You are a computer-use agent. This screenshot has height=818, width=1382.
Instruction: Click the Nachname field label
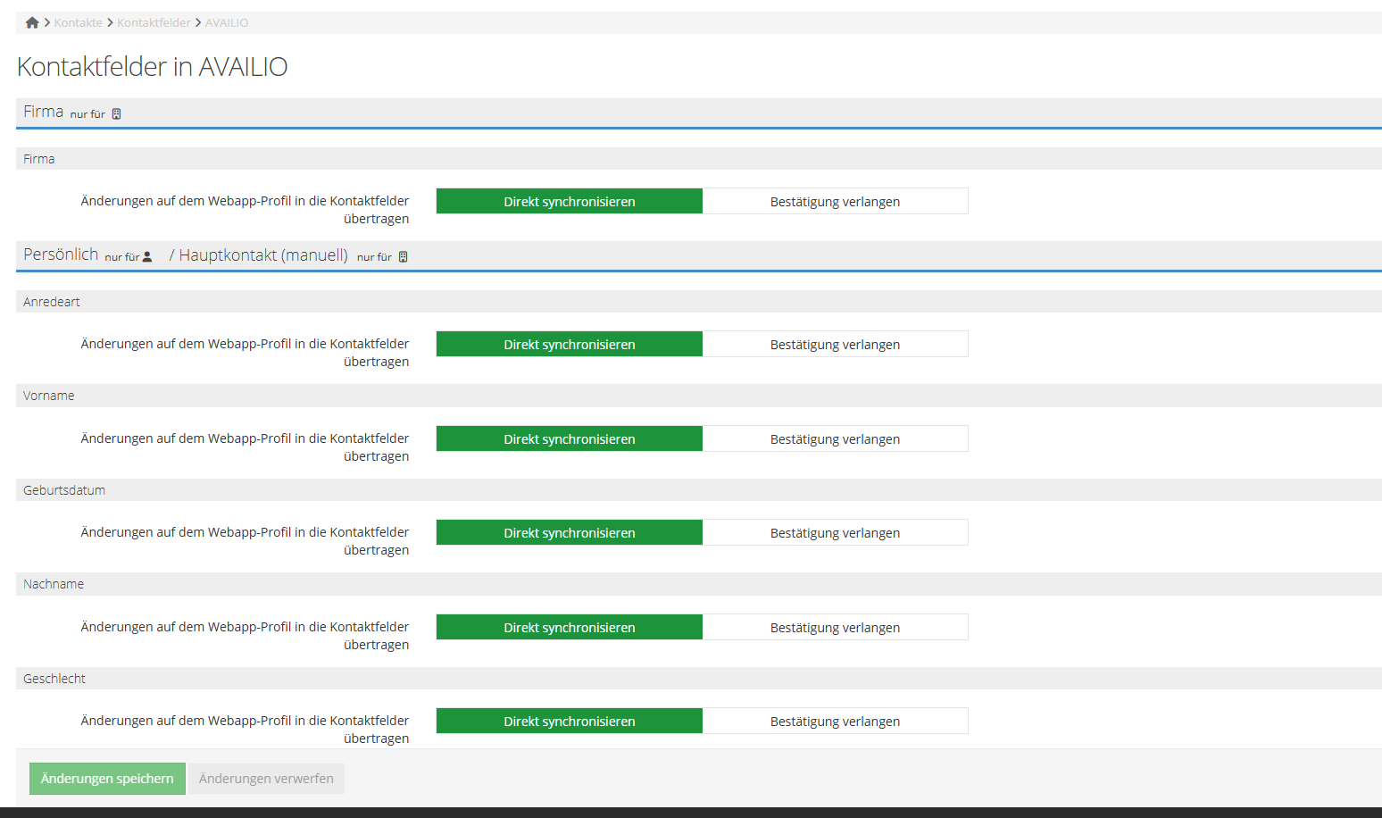coord(54,584)
